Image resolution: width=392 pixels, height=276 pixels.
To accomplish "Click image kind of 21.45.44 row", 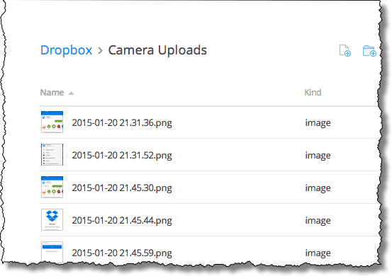I will click(x=318, y=220).
